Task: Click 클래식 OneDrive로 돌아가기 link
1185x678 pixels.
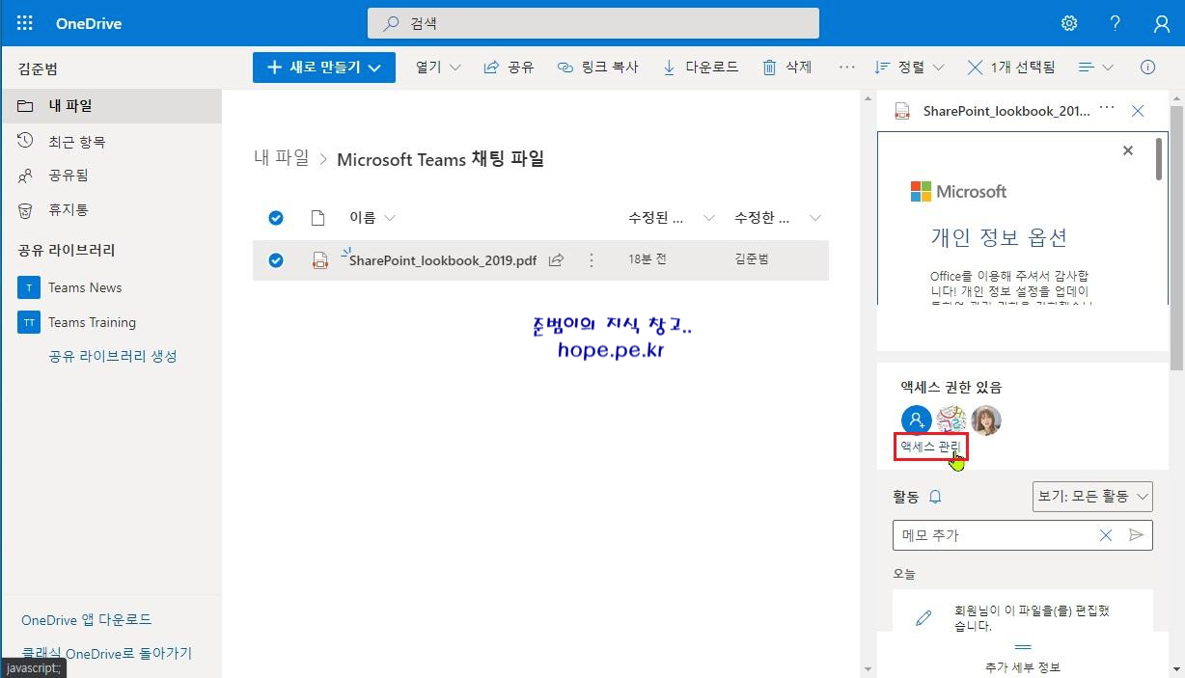Action: [x=106, y=653]
